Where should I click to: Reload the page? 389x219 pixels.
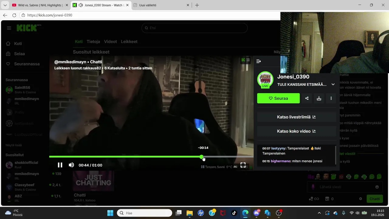pyautogui.click(x=14, y=15)
